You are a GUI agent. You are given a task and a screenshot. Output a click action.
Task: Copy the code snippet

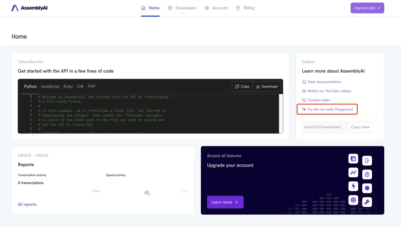[242, 86]
